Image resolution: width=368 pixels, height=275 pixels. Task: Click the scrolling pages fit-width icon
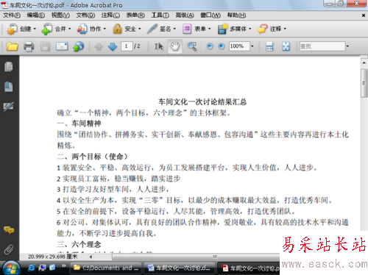coord(269,46)
